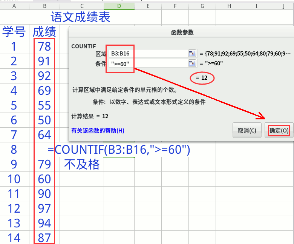Click the cell with score 55
The image size is (294, 244).
click(x=44, y=105)
